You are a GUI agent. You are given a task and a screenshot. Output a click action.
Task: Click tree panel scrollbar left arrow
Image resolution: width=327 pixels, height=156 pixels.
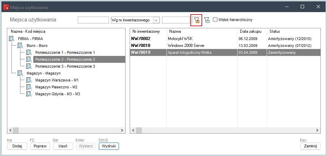pyautogui.click(x=10, y=130)
